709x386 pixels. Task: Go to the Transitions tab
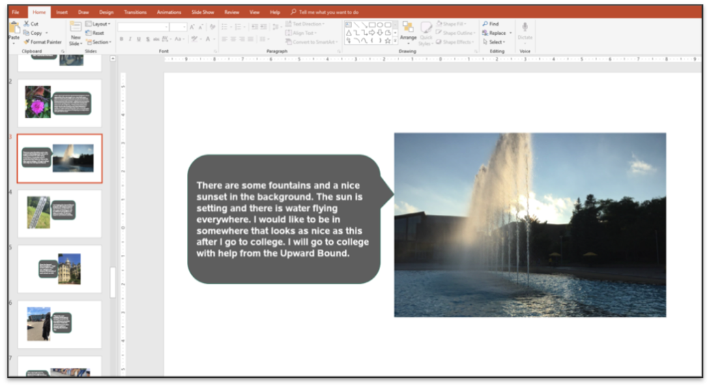point(135,12)
